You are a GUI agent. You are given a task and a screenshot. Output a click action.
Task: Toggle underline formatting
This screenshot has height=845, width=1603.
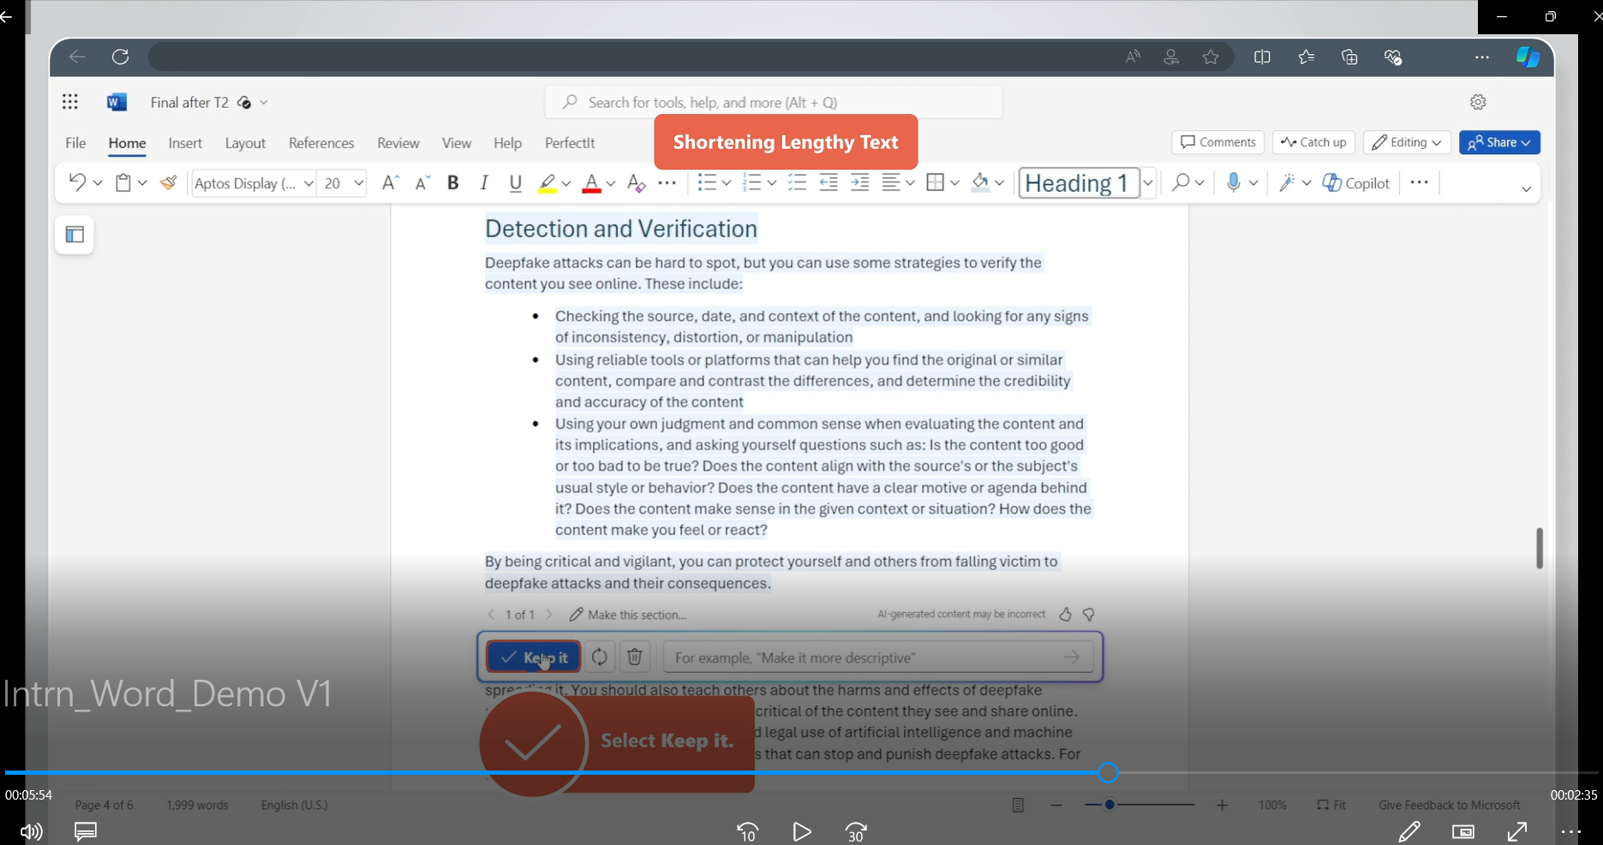pyautogui.click(x=515, y=182)
